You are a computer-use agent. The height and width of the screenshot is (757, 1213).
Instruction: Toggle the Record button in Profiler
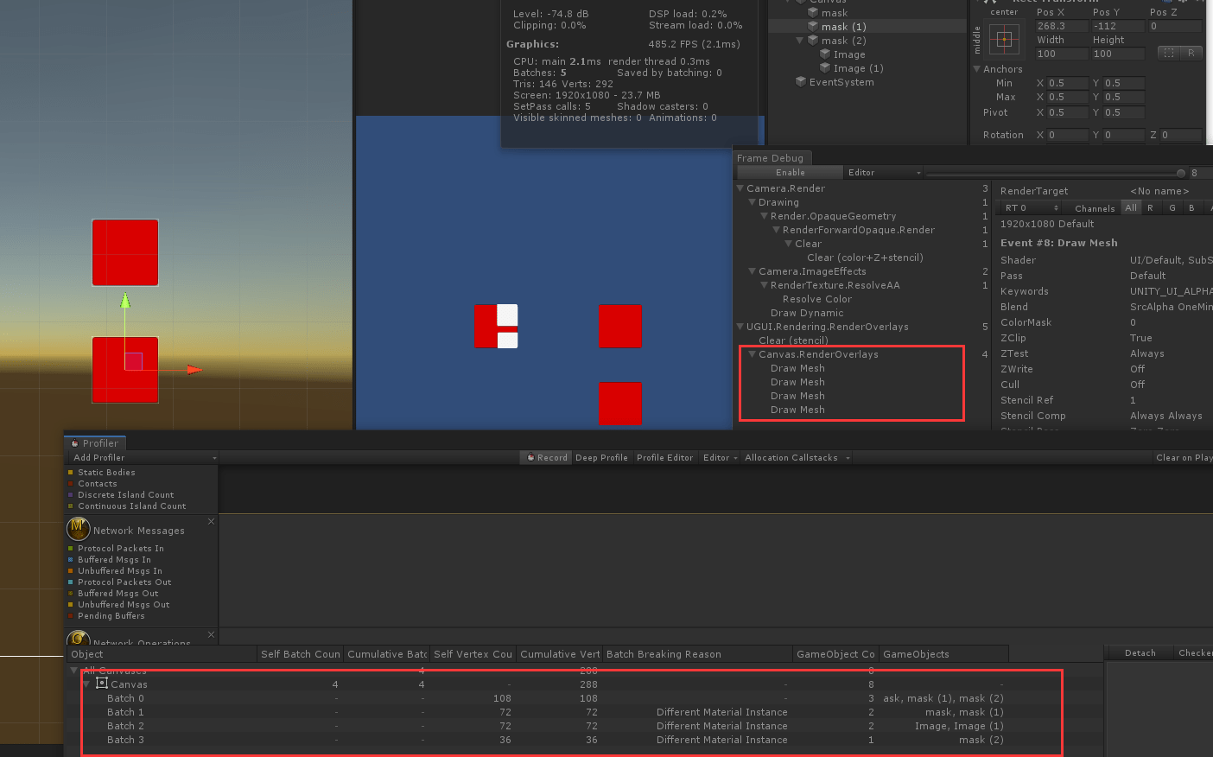tap(547, 458)
